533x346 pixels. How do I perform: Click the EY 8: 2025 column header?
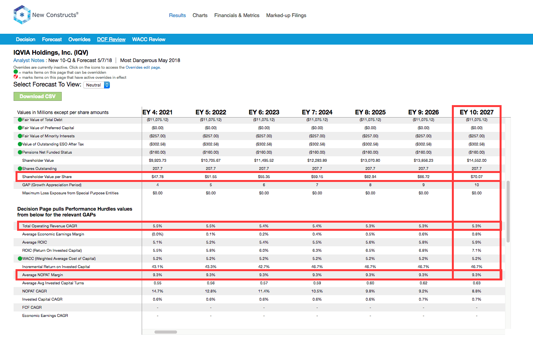[370, 112]
